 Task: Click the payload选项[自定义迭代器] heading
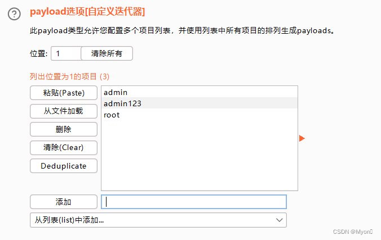point(87,11)
